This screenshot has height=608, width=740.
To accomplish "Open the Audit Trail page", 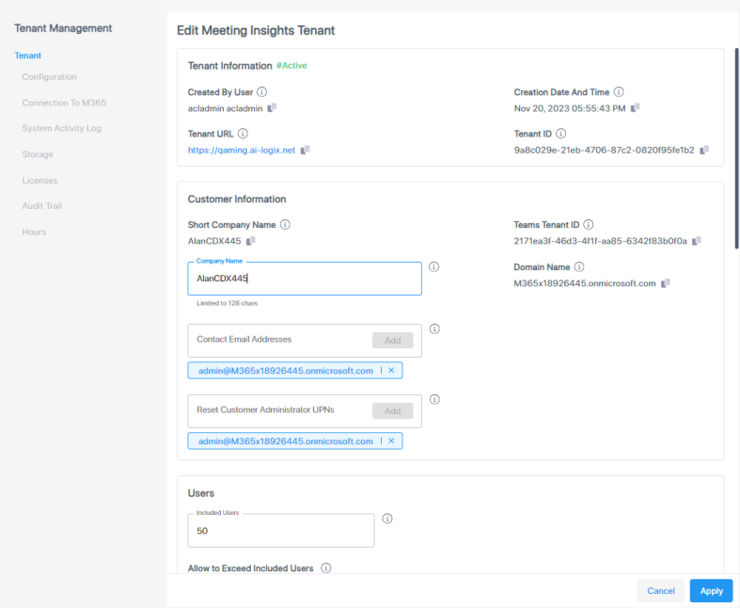I will pyautogui.click(x=41, y=205).
